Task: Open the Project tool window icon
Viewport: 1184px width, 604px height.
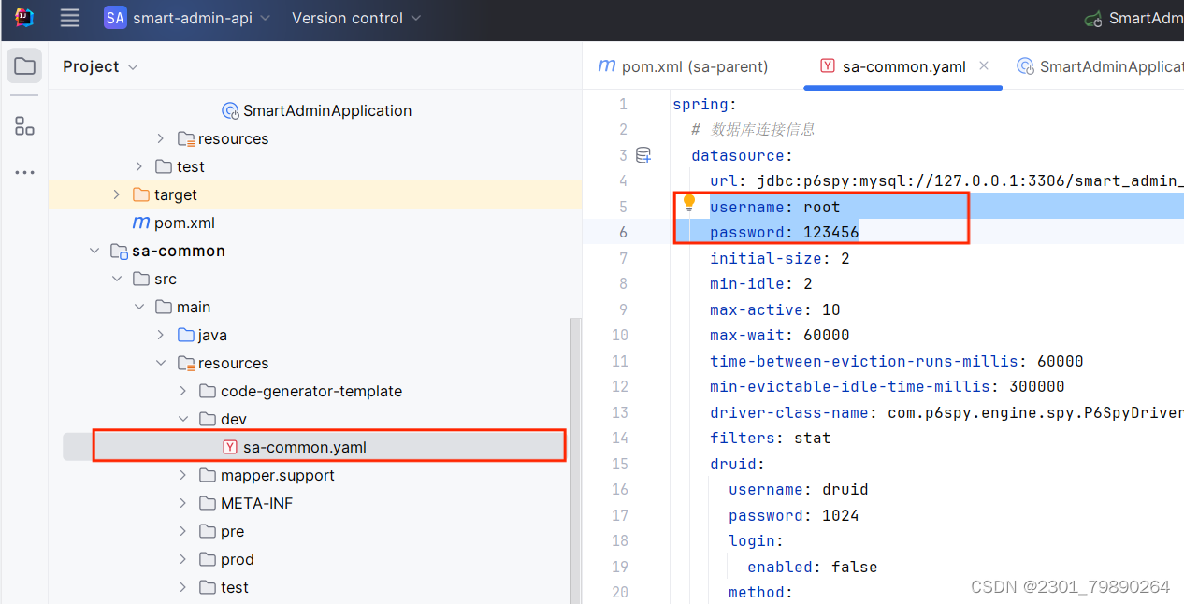Action: (24, 66)
